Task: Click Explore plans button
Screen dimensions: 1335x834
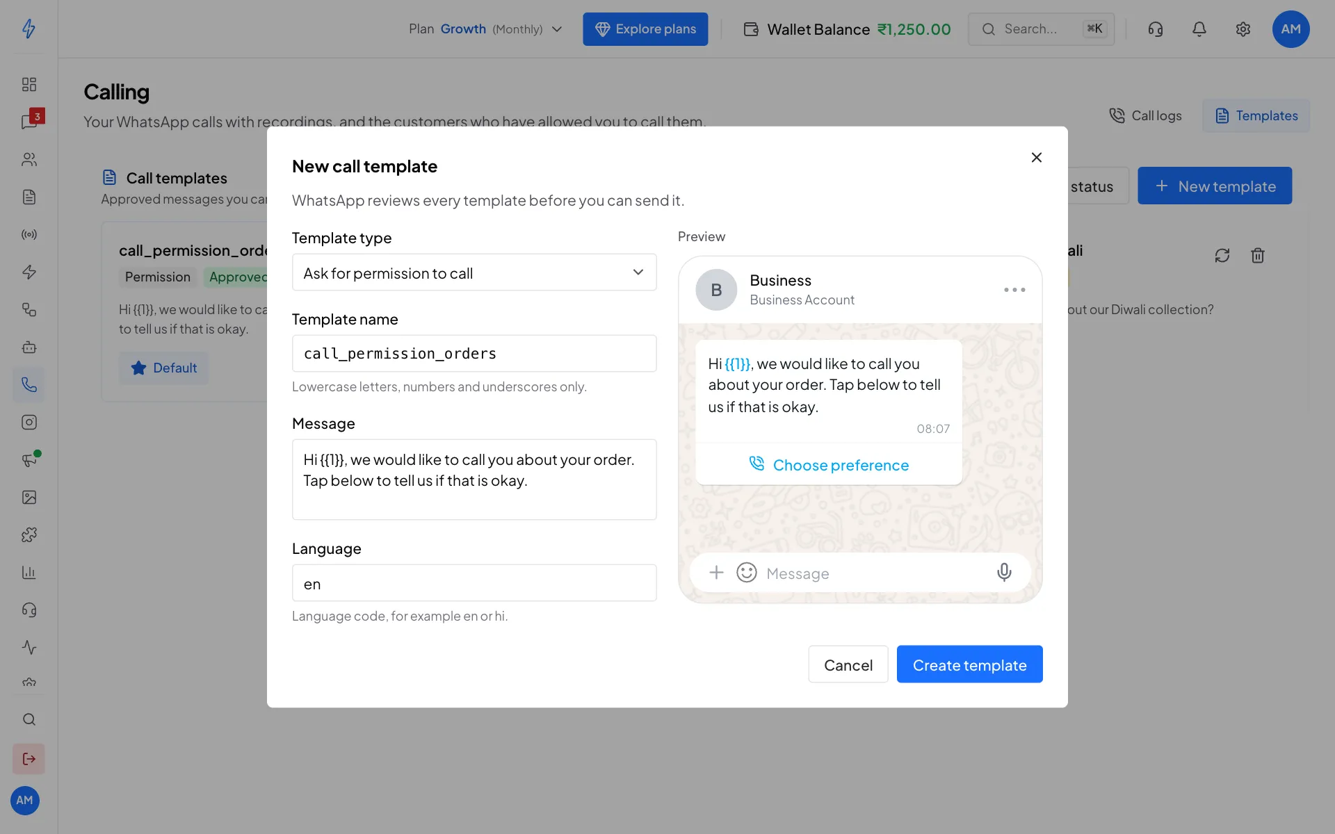Action: 645,29
